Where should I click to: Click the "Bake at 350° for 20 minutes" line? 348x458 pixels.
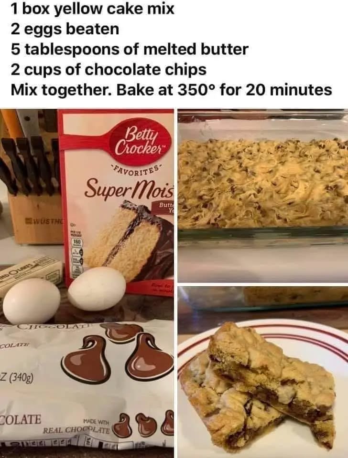pos(224,90)
